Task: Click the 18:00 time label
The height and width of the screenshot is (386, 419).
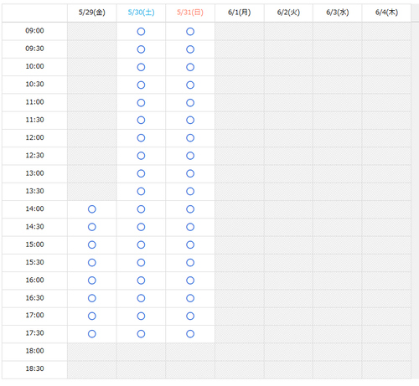Action: [34, 351]
